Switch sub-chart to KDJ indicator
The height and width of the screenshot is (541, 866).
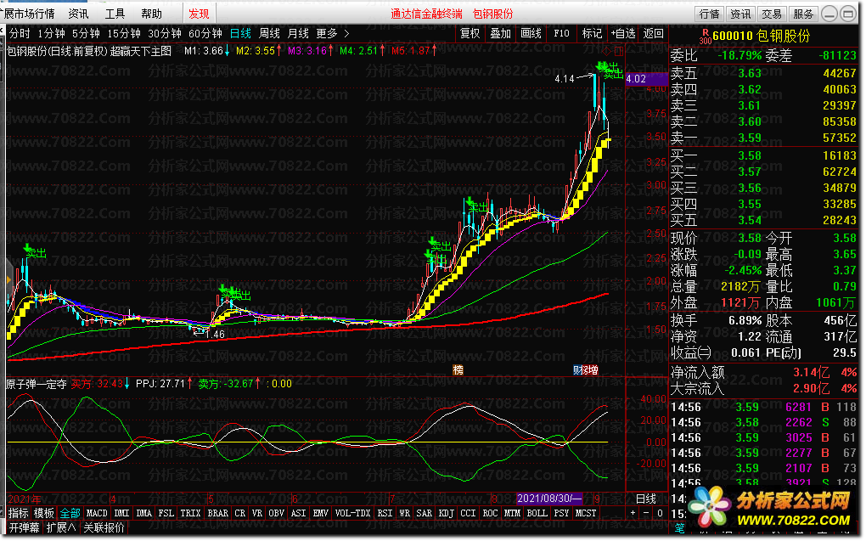point(446,513)
